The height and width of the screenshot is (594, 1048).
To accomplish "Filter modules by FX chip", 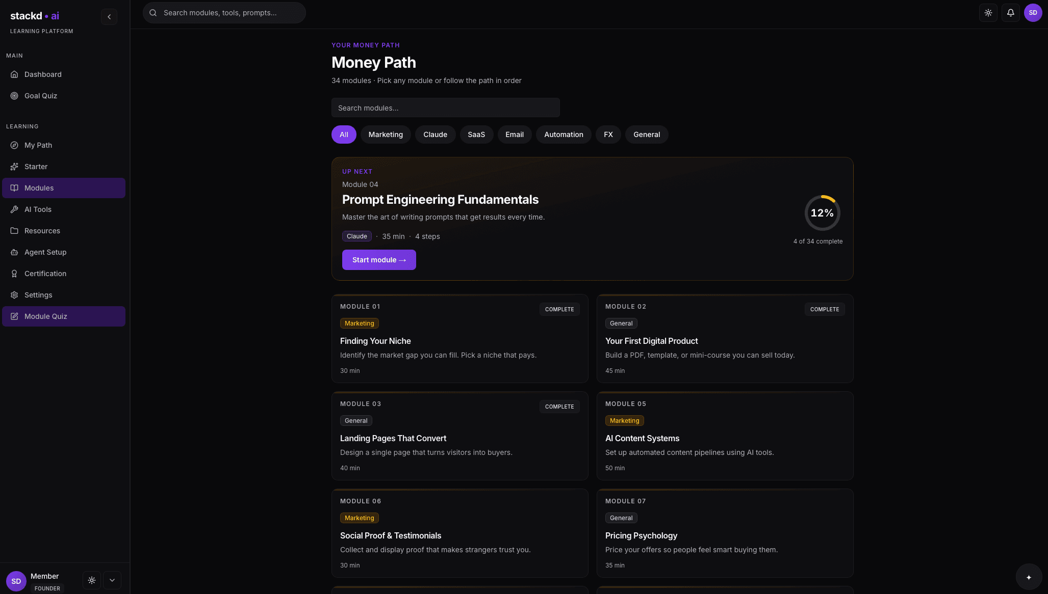I will pos(608,134).
